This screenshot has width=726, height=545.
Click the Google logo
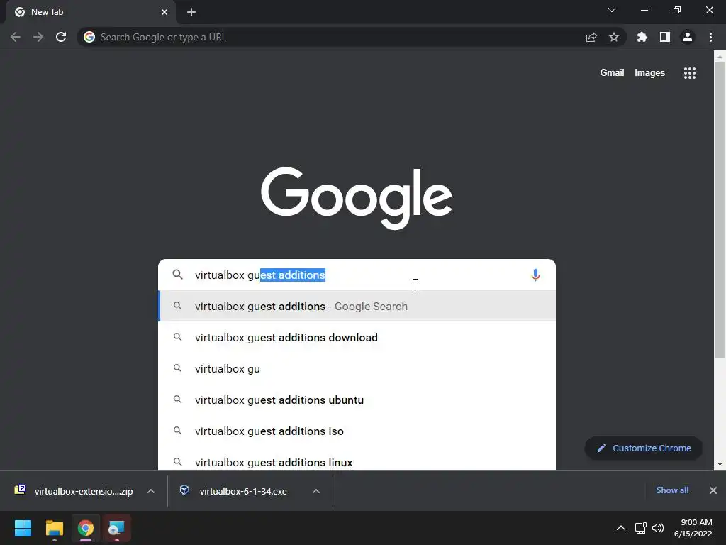(357, 198)
